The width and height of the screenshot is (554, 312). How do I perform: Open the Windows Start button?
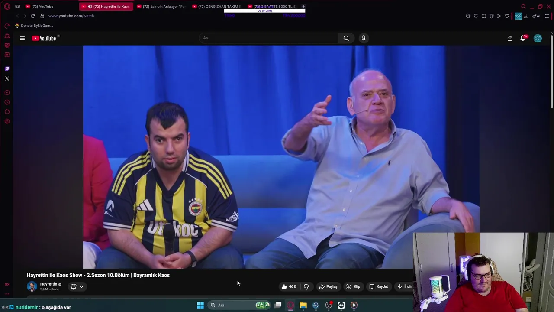point(200,305)
